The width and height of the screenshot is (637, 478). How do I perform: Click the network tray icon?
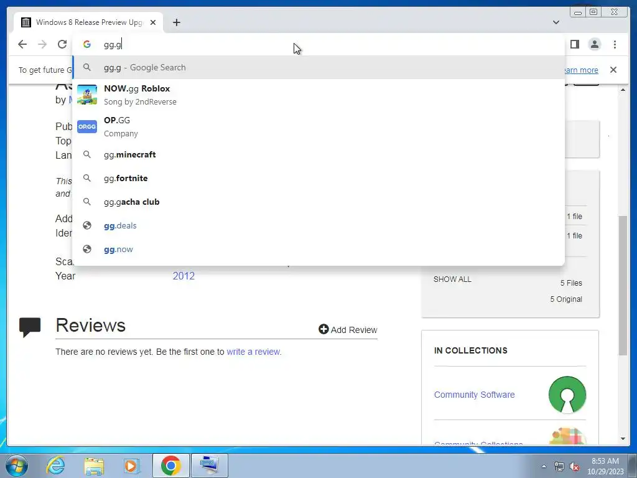[x=559, y=466]
